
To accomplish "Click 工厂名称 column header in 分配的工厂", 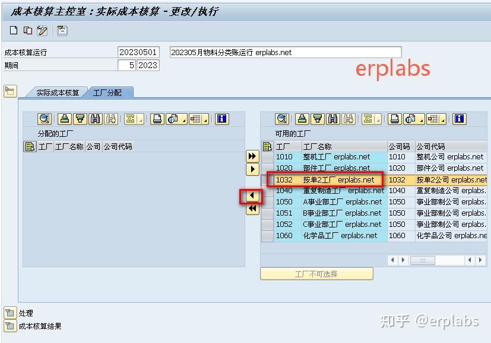I will [69, 146].
